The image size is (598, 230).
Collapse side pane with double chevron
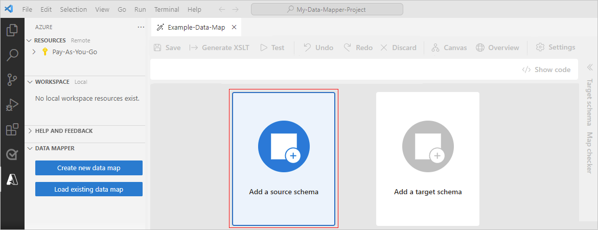[590, 67]
